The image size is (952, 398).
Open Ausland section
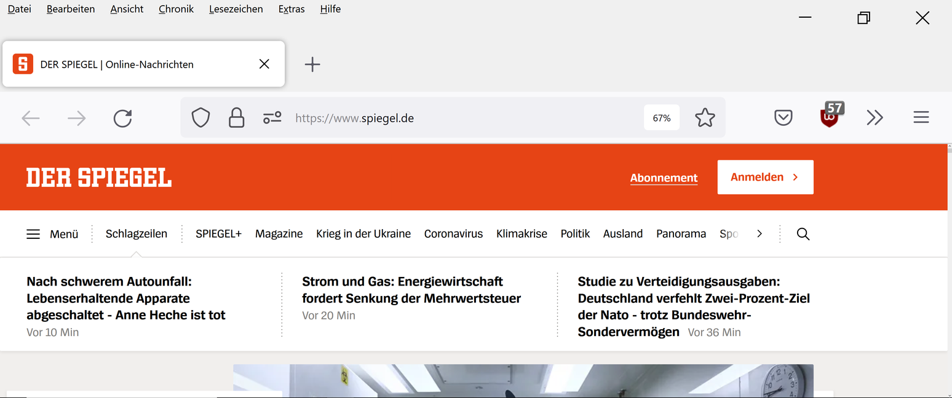[x=623, y=234]
